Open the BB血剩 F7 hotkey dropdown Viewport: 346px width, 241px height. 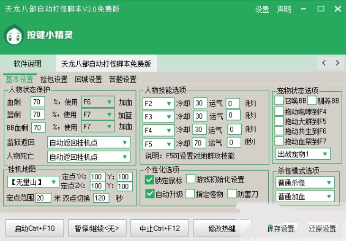(98, 126)
